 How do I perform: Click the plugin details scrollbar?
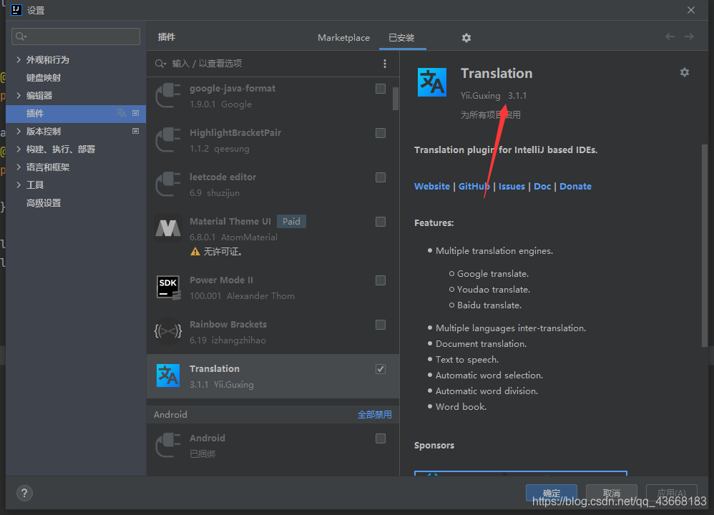coord(705,246)
